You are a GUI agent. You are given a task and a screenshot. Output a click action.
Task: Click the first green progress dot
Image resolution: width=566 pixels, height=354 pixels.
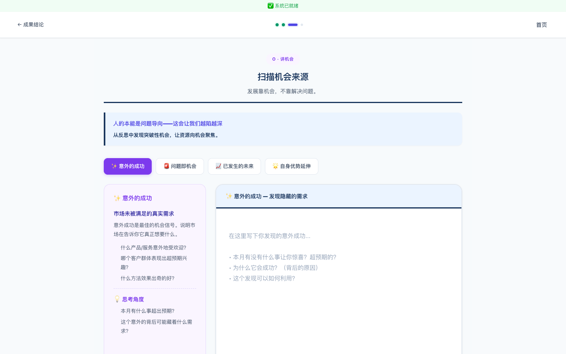(277, 25)
